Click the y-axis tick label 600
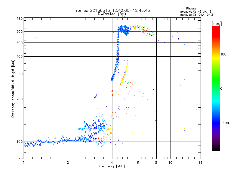 tap(20, 32)
